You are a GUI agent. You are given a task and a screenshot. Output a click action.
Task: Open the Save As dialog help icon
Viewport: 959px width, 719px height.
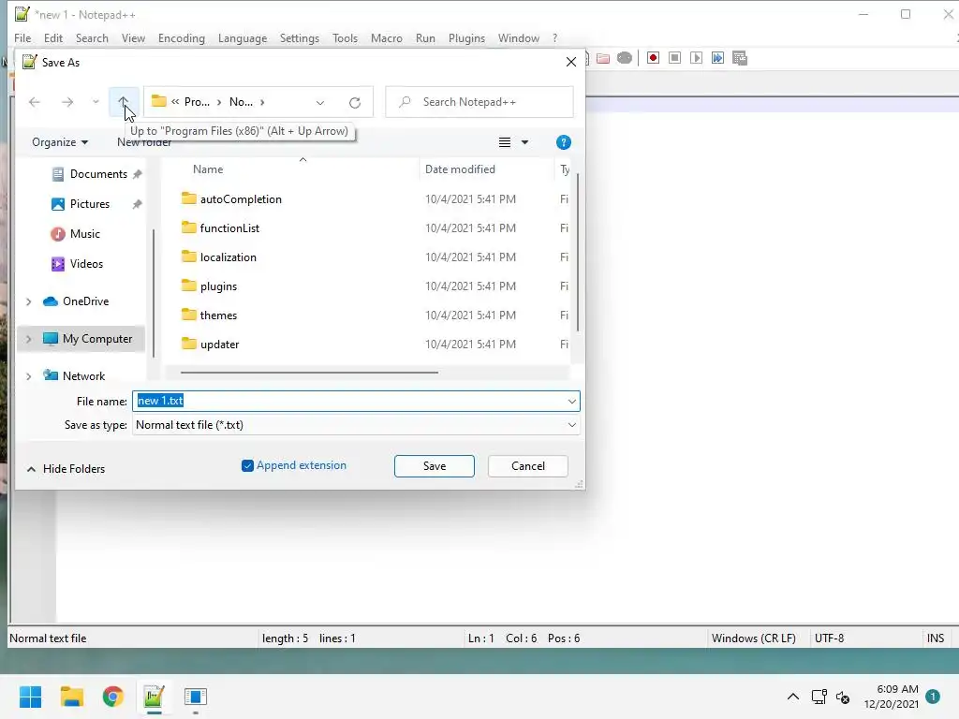563,142
